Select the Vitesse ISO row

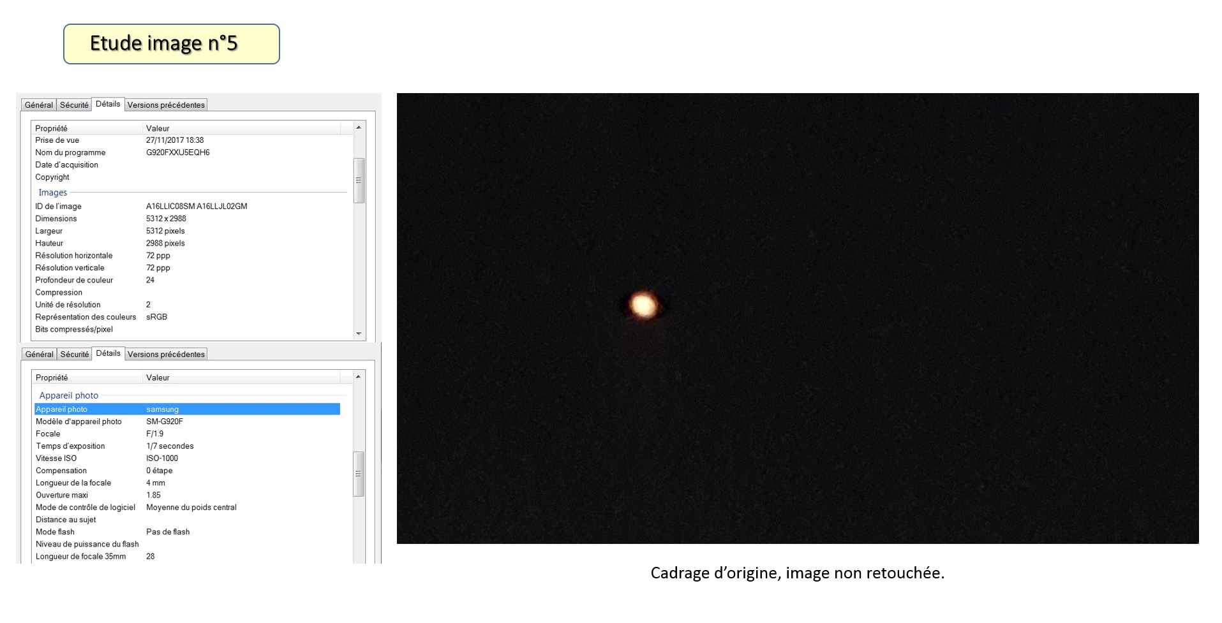pos(187,458)
